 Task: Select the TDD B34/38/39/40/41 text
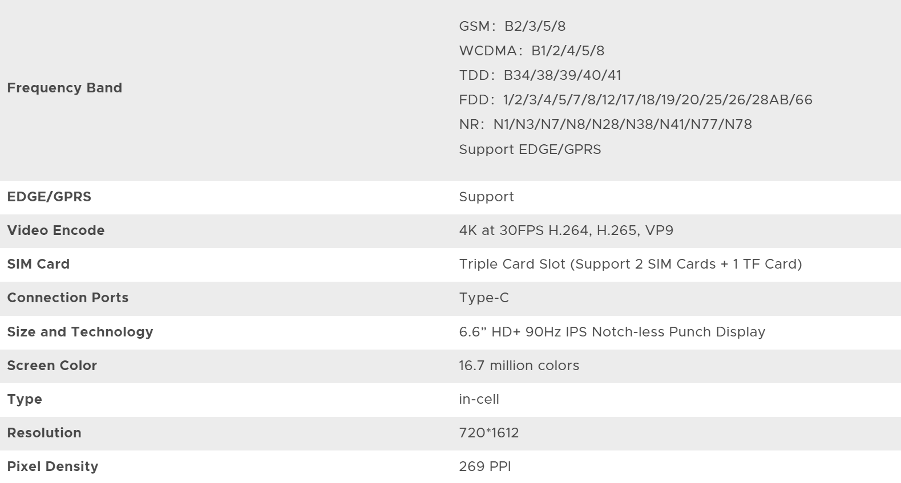540,75
